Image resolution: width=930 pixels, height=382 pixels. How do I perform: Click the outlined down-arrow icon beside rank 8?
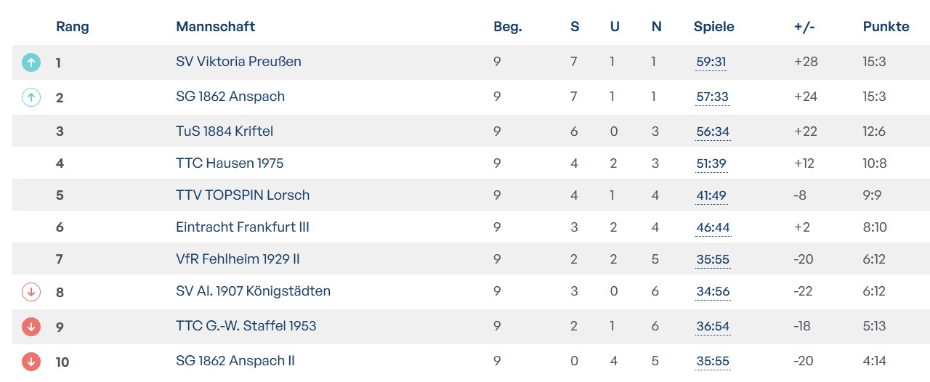click(x=31, y=292)
